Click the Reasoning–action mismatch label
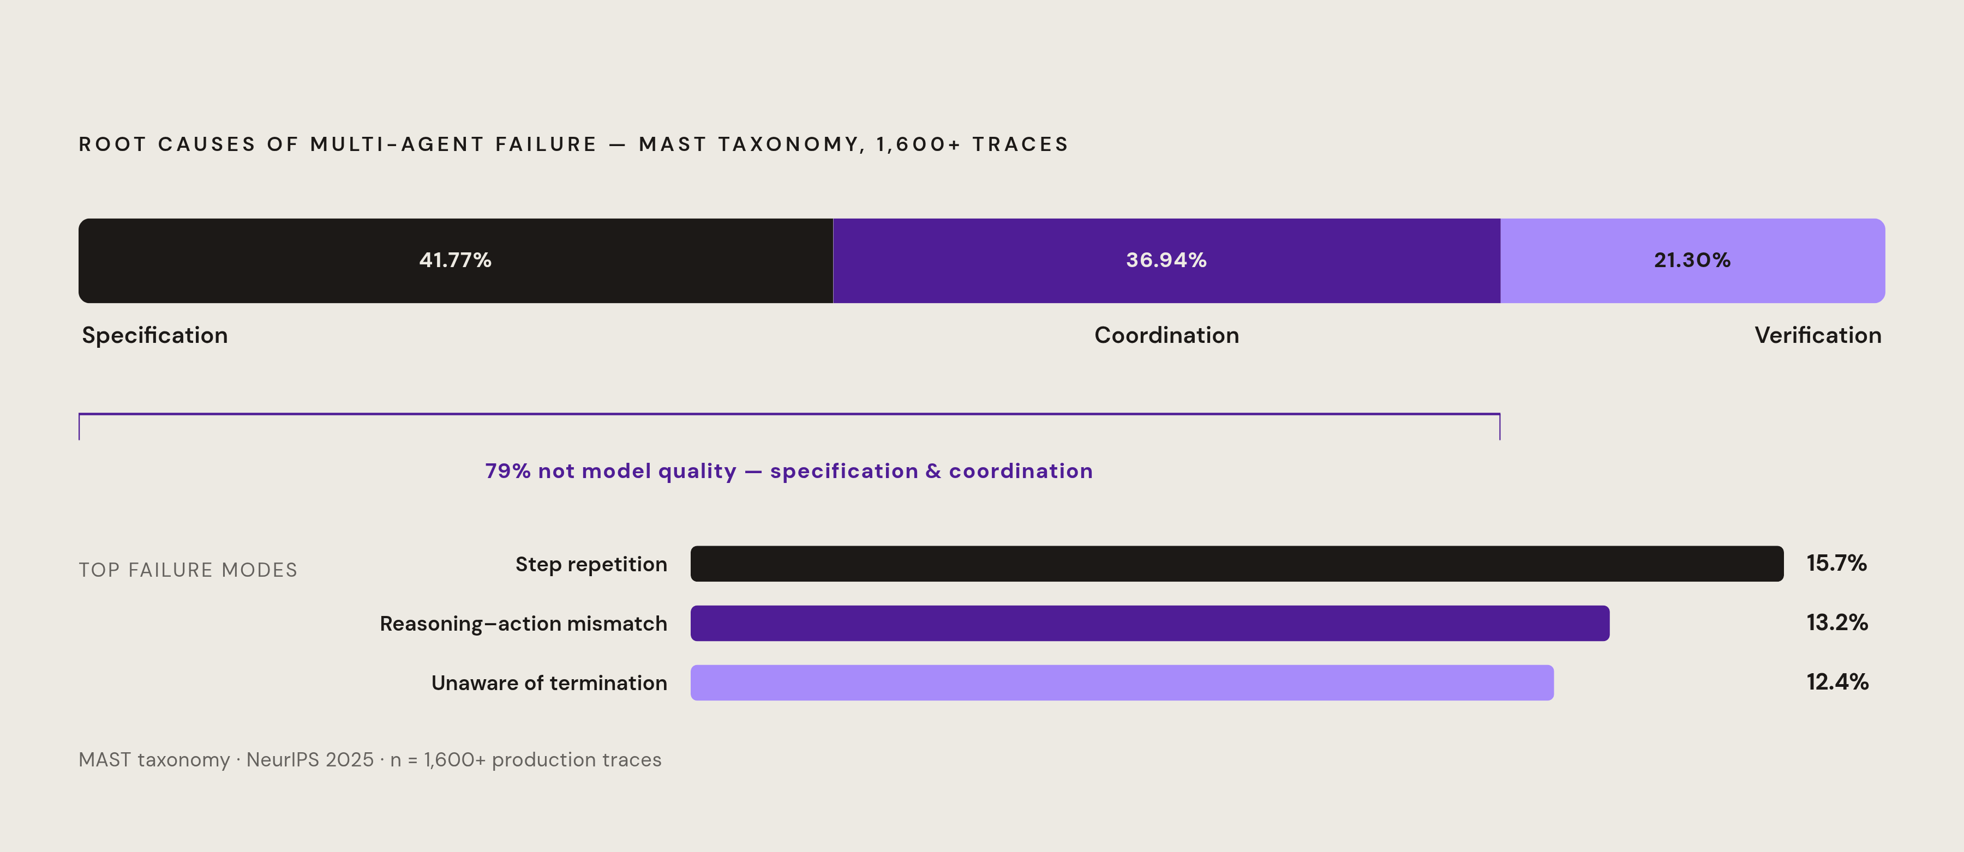 (523, 624)
